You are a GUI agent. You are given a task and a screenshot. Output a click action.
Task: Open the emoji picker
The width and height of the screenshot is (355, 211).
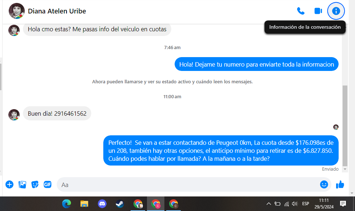point(324,184)
